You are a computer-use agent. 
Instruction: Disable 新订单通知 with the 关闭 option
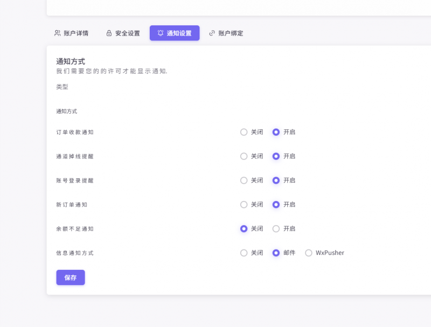tap(244, 205)
